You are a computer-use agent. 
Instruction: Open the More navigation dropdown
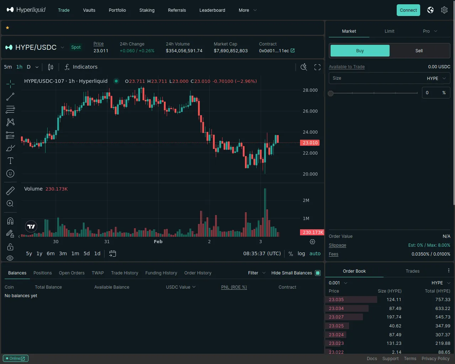point(247,10)
